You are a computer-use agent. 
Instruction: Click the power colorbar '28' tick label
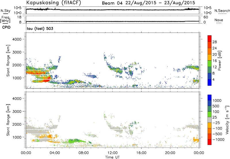pos(214,42)
